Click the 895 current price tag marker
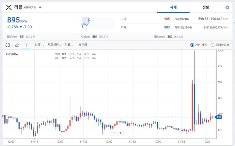Viewport: 235px width, 146px height. pyautogui.click(x=218, y=117)
